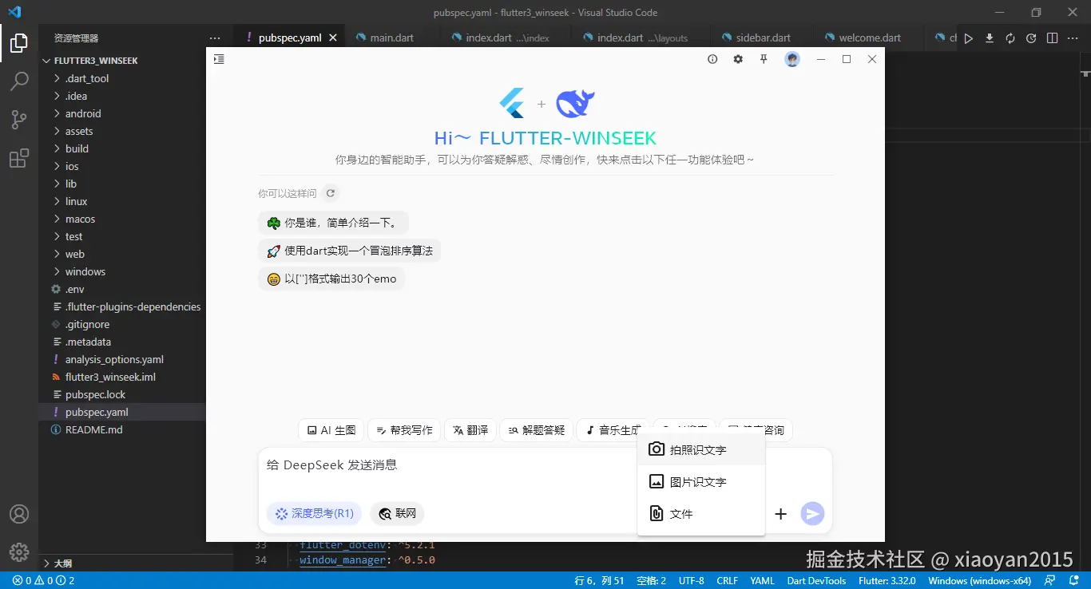Switch to the sidebar.dart tab
The image size is (1091, 589).
764,38
